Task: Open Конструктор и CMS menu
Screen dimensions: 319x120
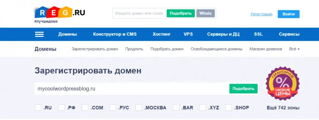Action: tap(115, 34)
